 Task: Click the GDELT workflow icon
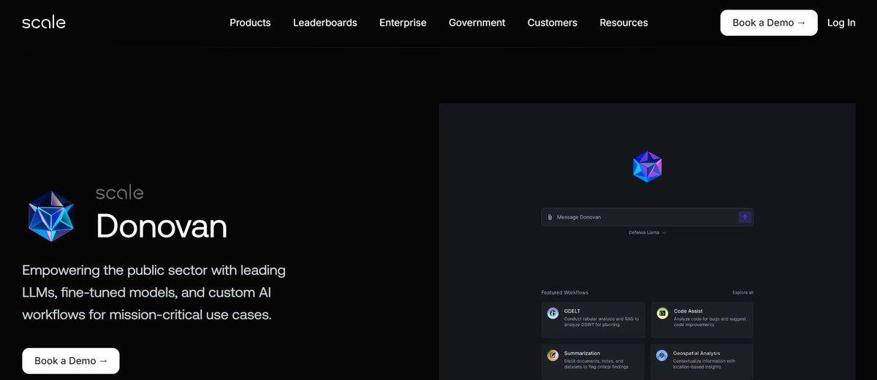[x=553, y=313]
